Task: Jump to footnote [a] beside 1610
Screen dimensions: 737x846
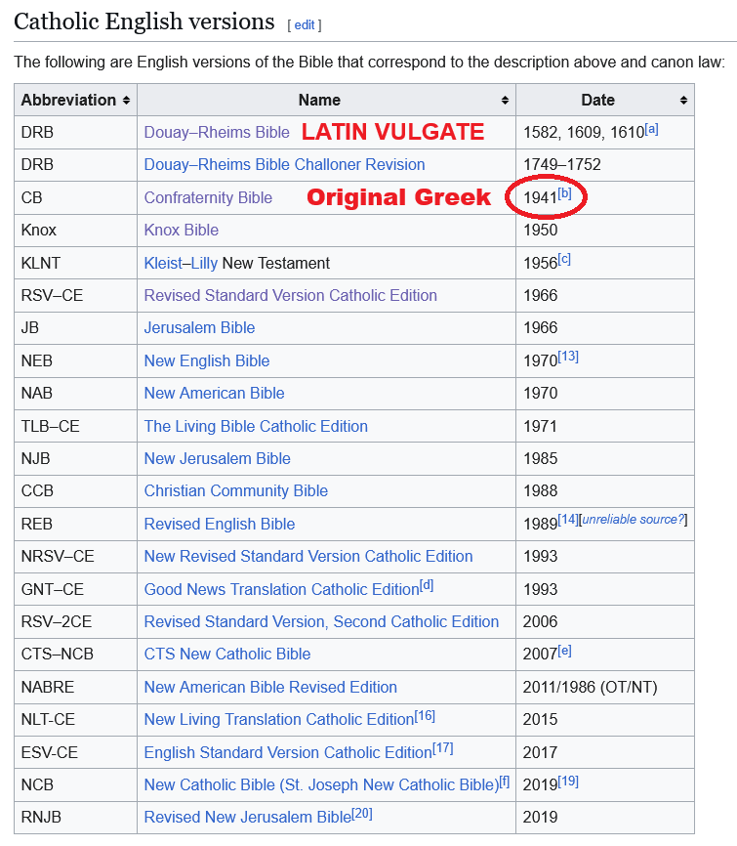Action: [x=652, y=129]
